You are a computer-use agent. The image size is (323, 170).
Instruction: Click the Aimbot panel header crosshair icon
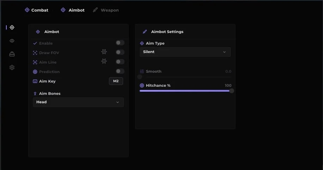pos(38,32)
